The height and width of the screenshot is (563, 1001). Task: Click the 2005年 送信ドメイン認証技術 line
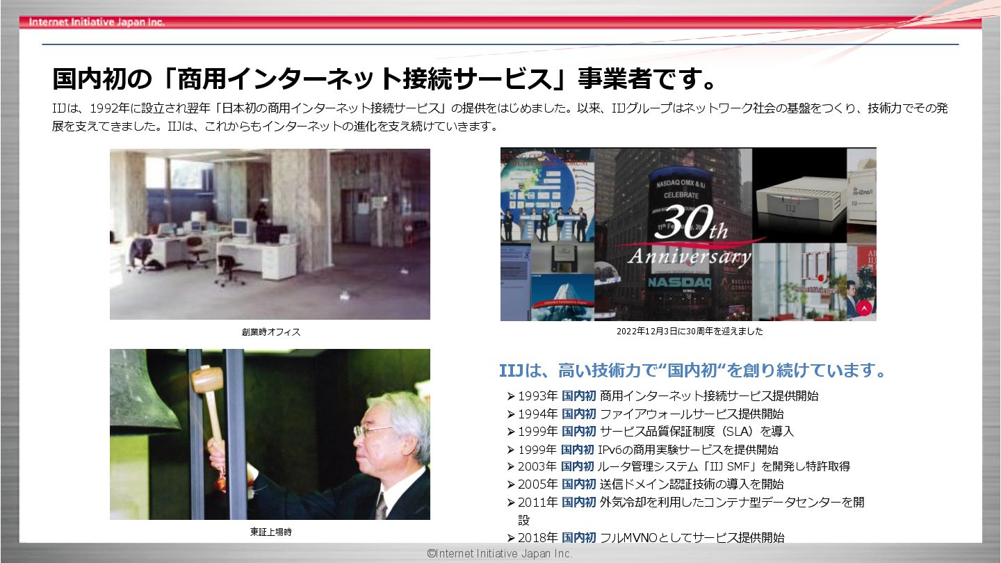(x=646, y=484)
